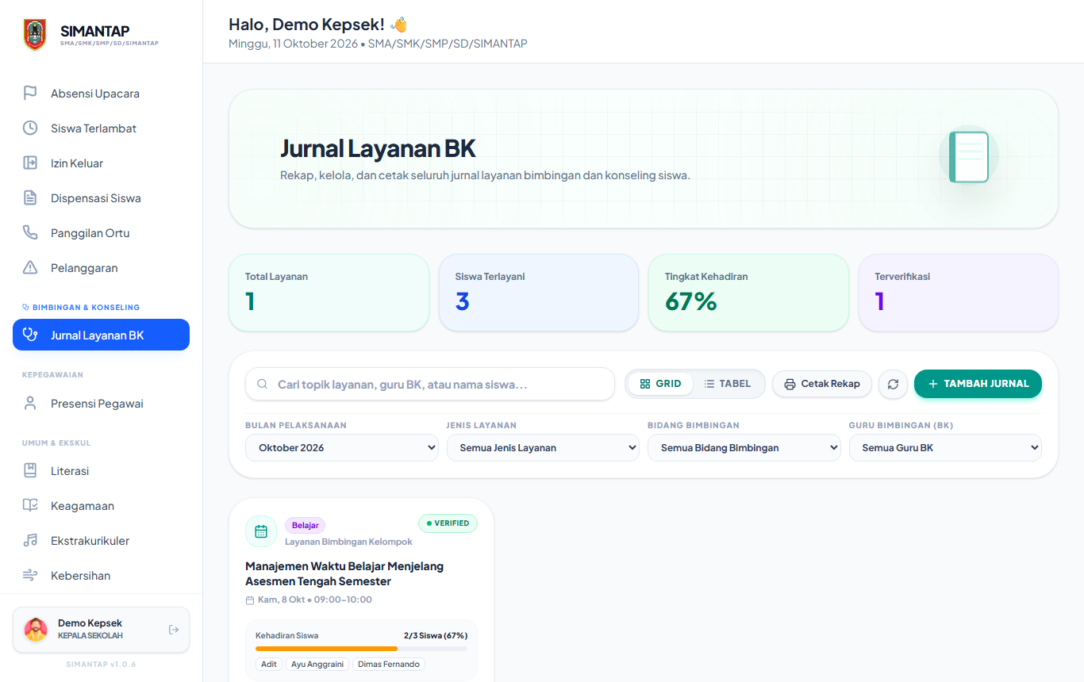Click the book icon beside Literasi
Viewport: 1084px width, 682px height.
tap(30, 471)
